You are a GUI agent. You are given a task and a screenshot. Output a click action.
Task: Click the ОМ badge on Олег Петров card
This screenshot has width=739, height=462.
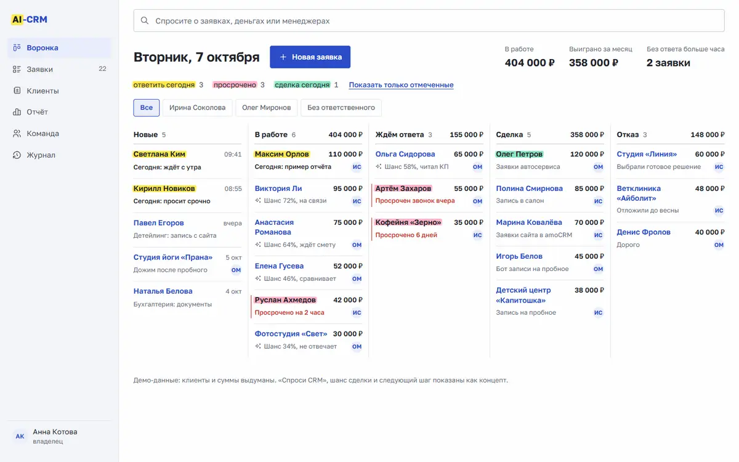coord(598,167)
